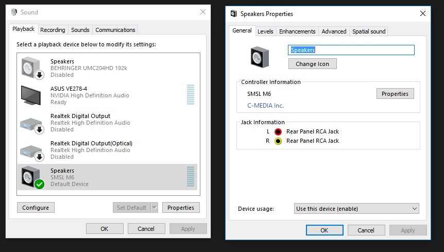Click the ASUS VE278-4 monitor icon
The width and height of the screenshot is (444, 252).
32,95
